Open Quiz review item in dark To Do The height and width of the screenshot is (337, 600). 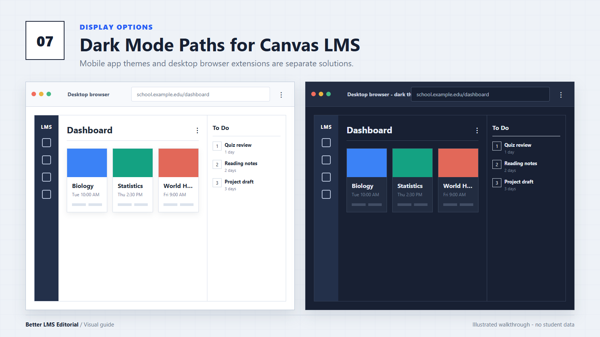click(x=526, y=148)
